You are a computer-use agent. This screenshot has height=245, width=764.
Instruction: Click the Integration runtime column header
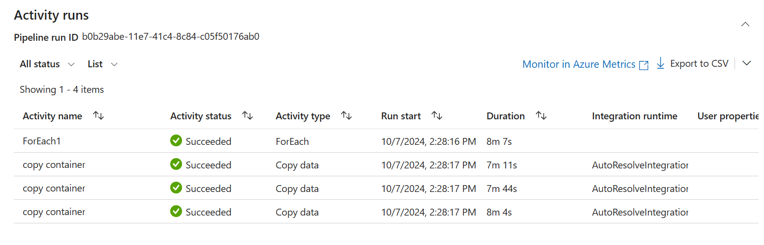pyautogui.click(x=635, y=116)
